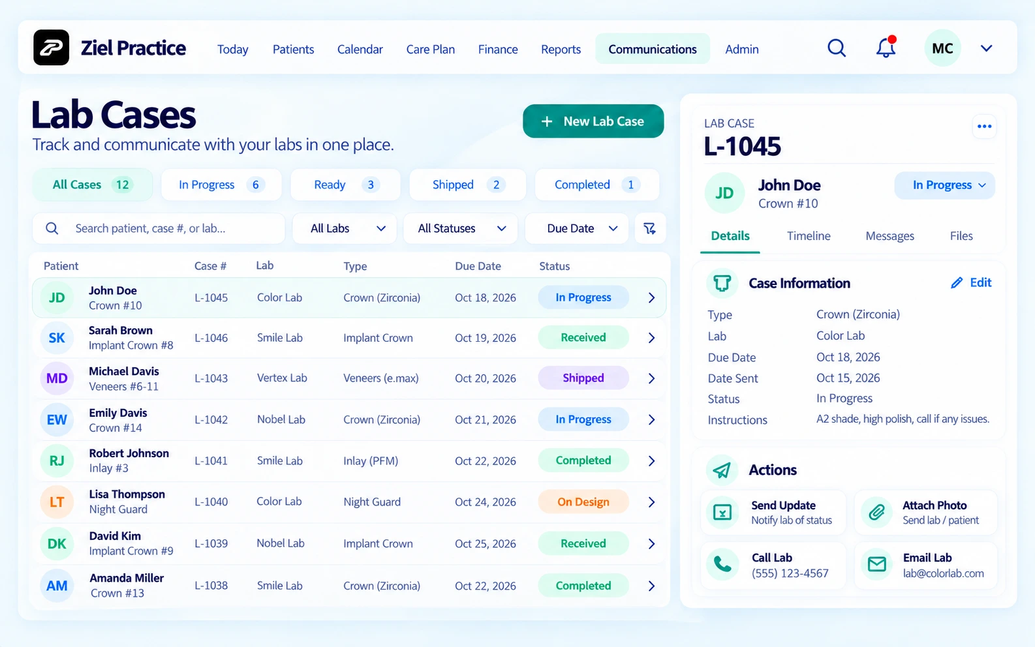Open Lisa Thompson row arrow
The image size is (1035, 647).
[651, 502]
